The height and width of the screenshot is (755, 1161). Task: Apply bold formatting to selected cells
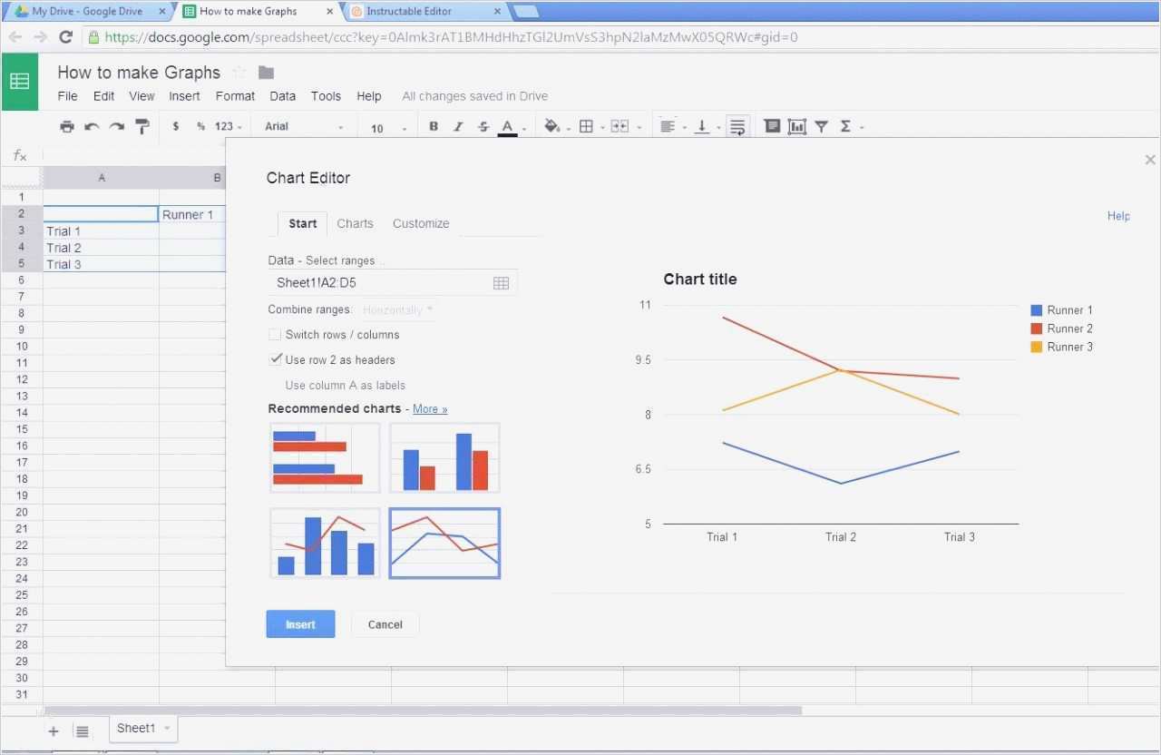[x=434, y=126]
